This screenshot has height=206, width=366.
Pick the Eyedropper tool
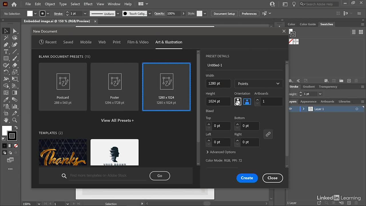click(6, 100)
